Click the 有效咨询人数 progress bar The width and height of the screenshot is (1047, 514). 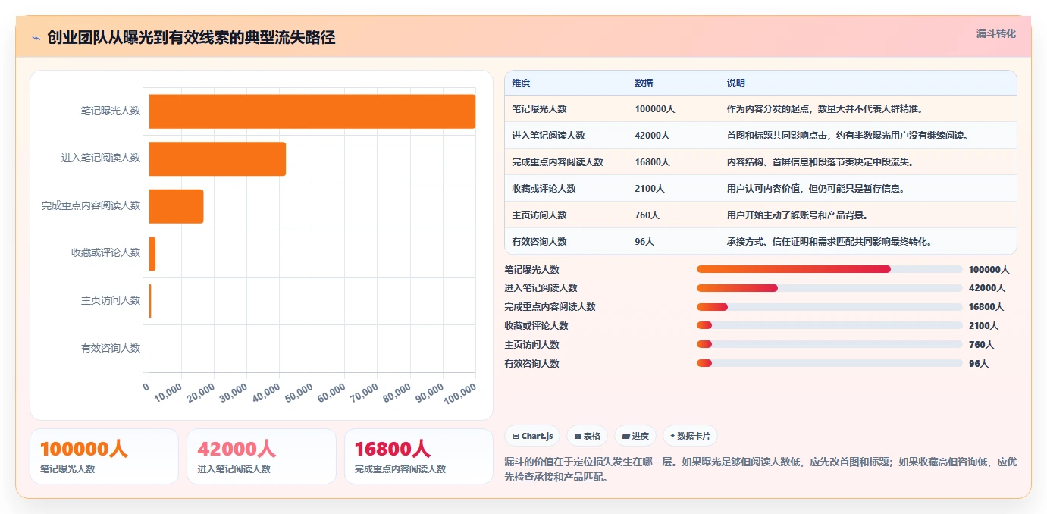829,364
